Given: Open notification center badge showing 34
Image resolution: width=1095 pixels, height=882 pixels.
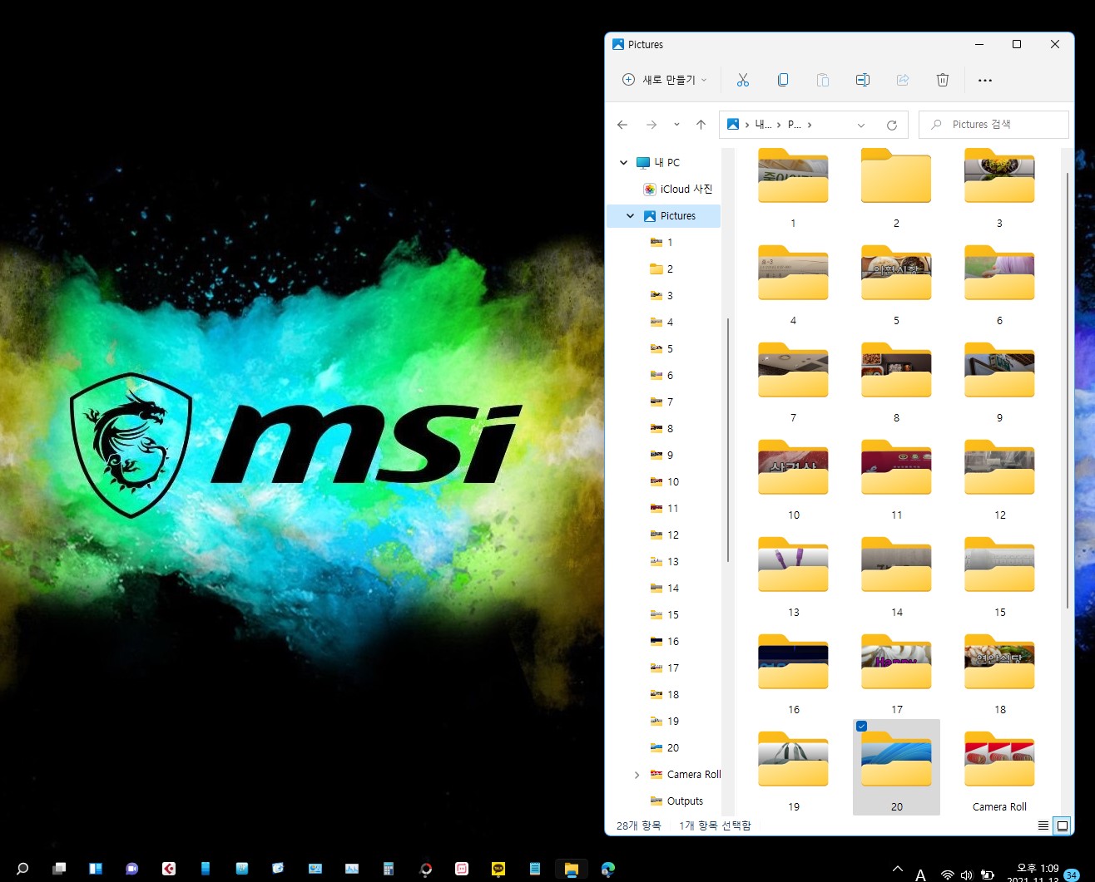Looking at the screenshot, I should [x=1072, y=875].
